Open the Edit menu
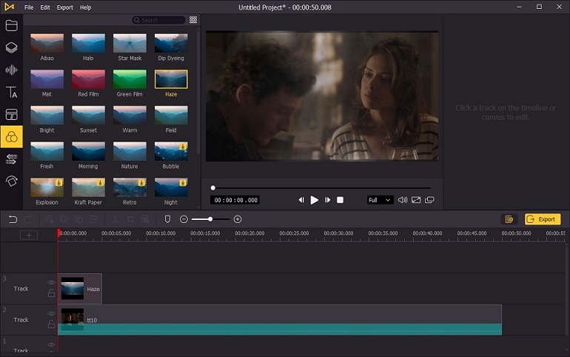 [x=45, y=7]
